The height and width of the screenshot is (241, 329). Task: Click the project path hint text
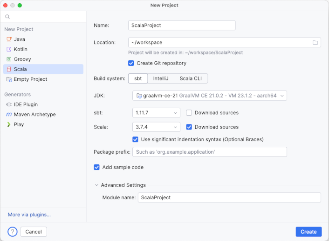185,52
